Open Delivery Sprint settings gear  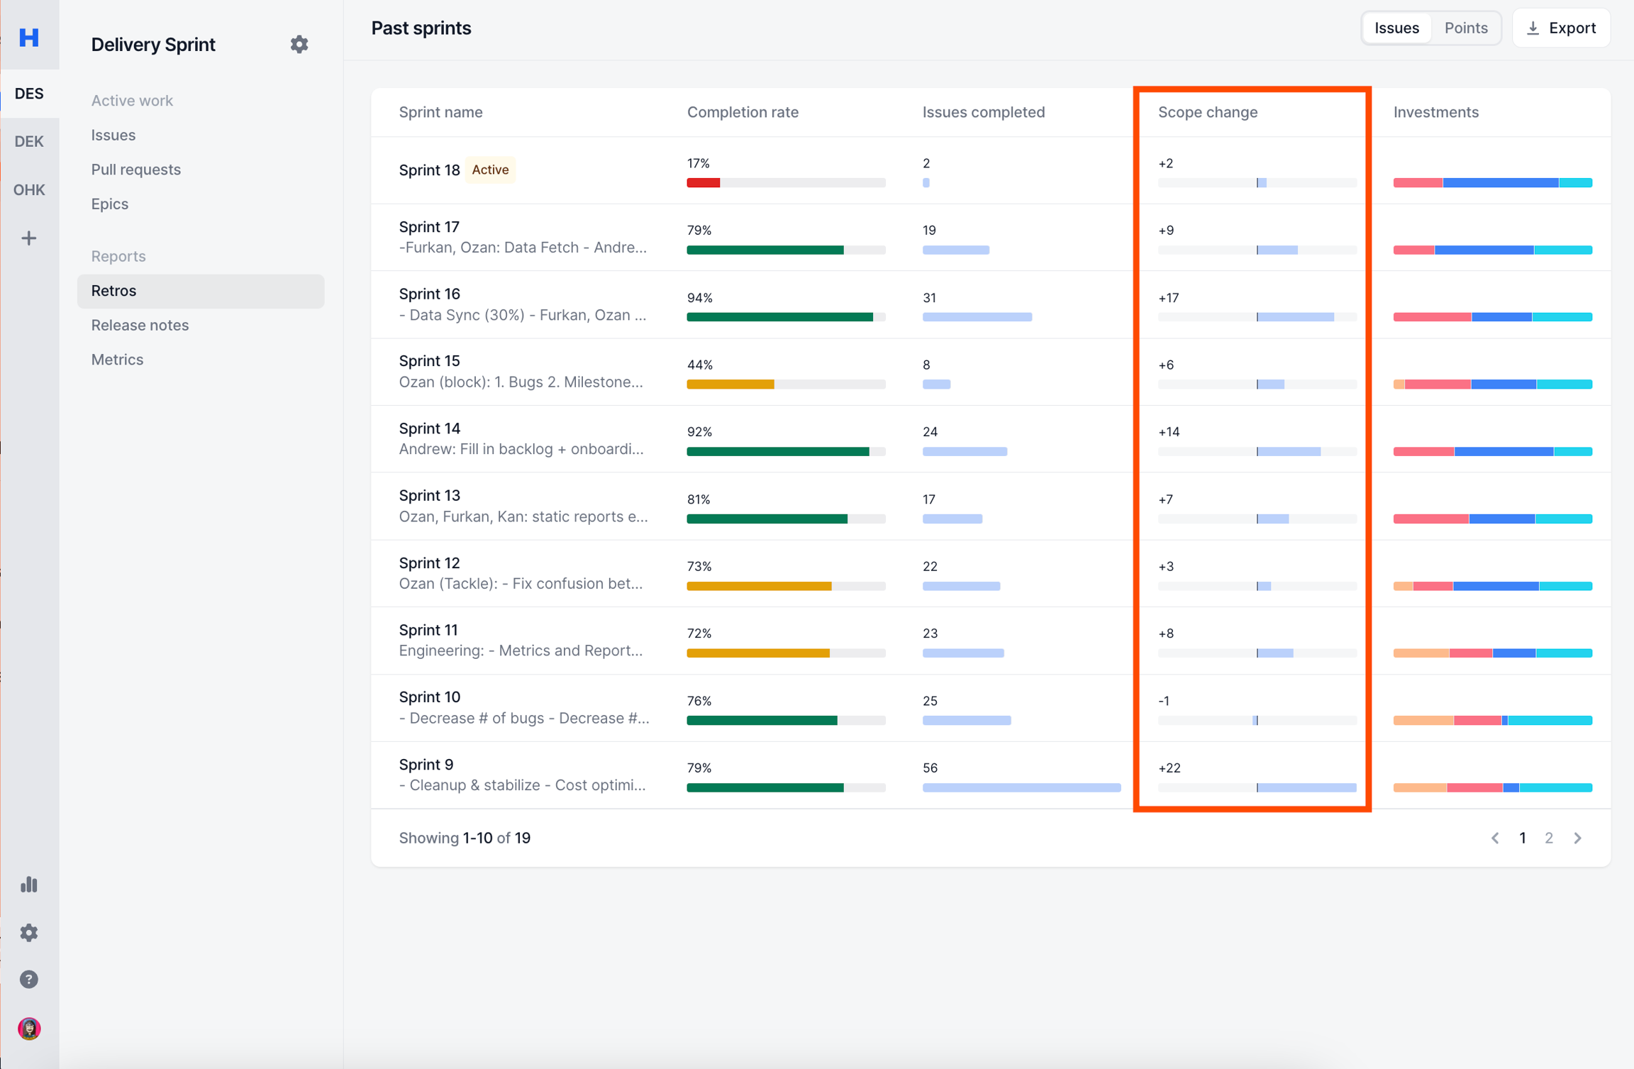[x=299, y=44]
